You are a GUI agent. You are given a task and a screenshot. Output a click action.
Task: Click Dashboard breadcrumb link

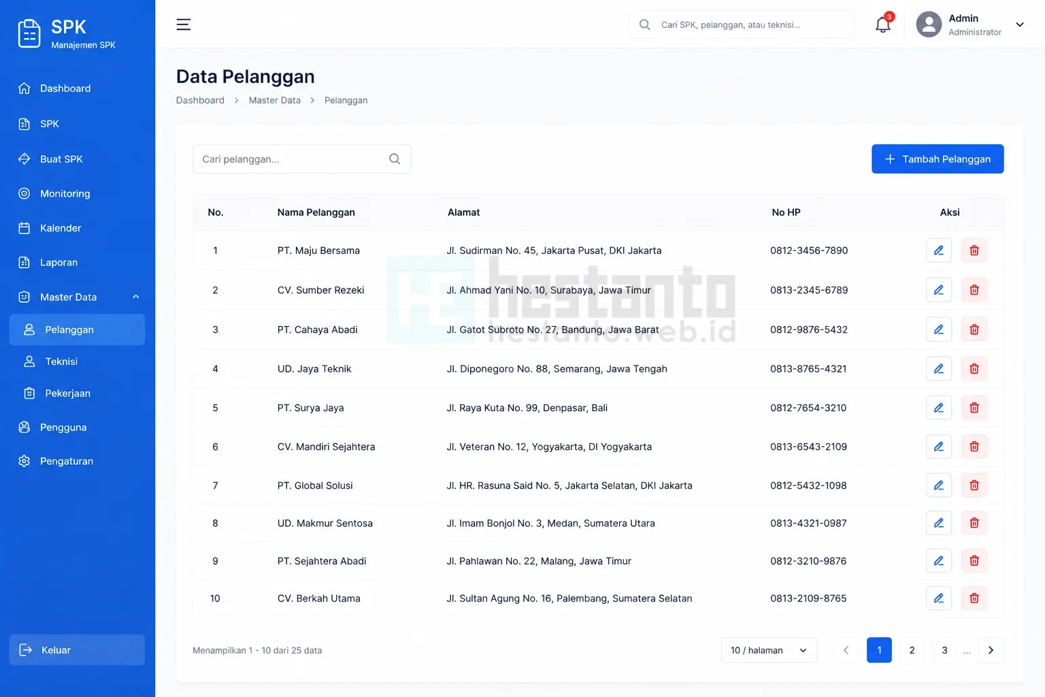click(x=200, y=100)
